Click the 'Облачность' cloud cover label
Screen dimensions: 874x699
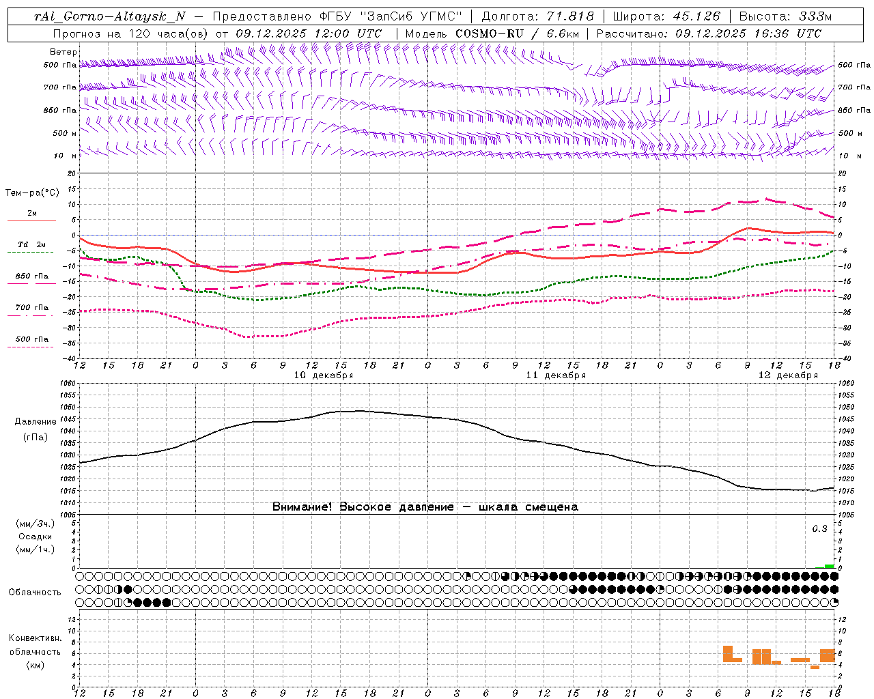tap(35, 593)
